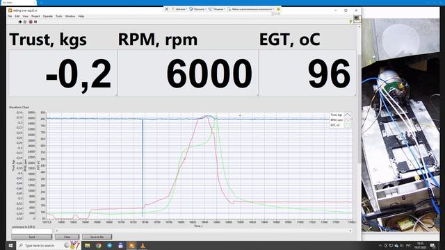
Task: Open the Window menu
Action: point(70,16)
